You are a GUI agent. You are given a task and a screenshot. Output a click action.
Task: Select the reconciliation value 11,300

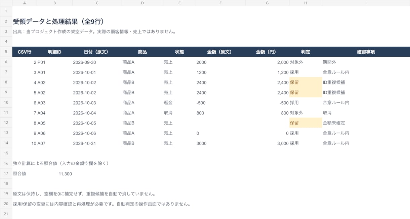tap(55, 174)
